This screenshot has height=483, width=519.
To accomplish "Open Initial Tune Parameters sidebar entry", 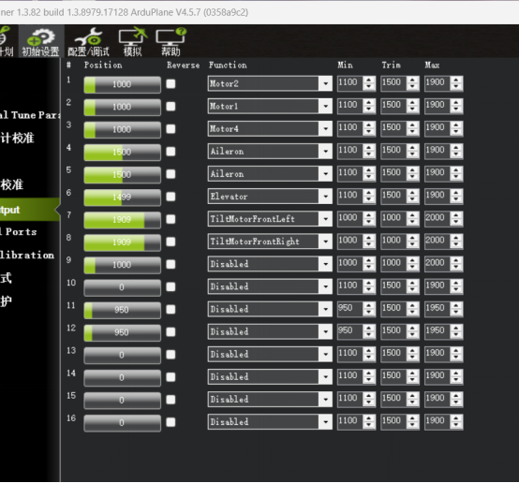I will pyautogui.click(x=30, y=115).
